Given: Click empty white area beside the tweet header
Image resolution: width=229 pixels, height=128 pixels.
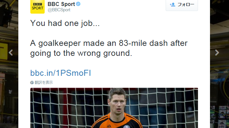Looking at the screenshot, I should (x=123, y=7).
